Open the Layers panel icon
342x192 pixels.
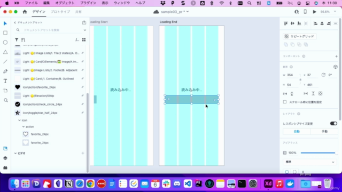coord(5,158)
